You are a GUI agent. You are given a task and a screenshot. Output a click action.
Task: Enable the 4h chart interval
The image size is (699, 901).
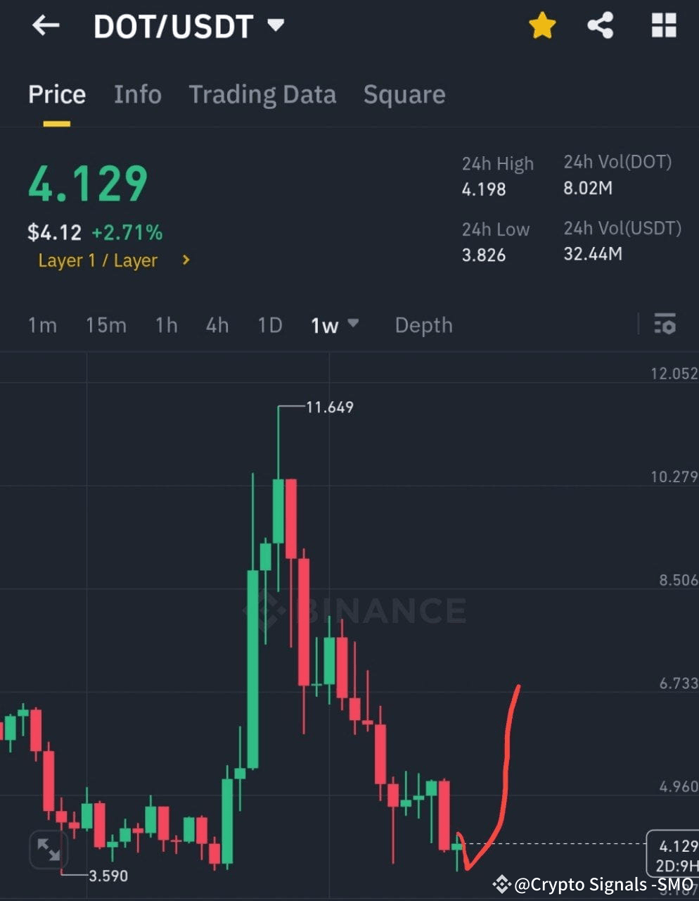[x=217, y=325]
